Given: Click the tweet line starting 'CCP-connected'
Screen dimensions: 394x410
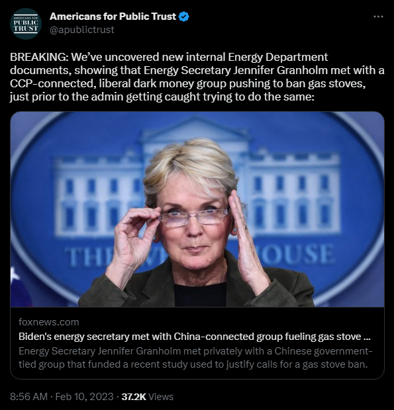Looking at the screenshot, I should pyautogui.click(x=187, y=84).
